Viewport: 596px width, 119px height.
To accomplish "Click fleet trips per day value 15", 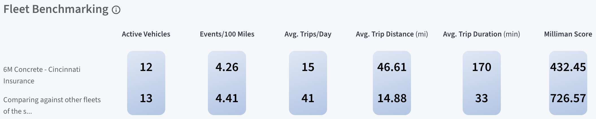I will tap(308, 67).
